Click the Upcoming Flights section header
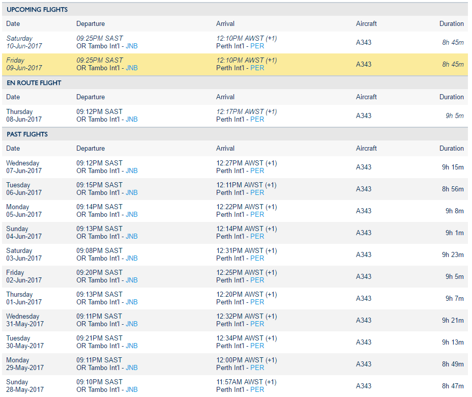Image resolution: width=472 pixels, height=397 pixels. click(x=37, y=10)
